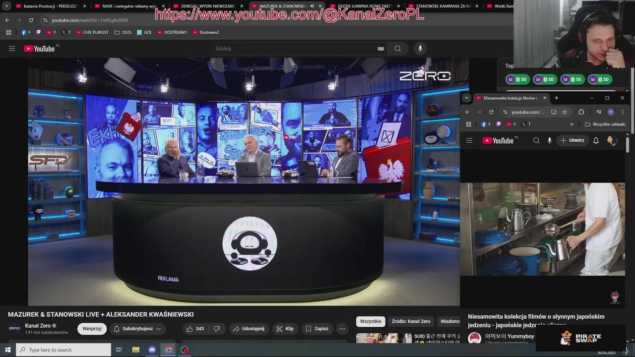Open media control icon in small window toolbar

tap(599, 112)
